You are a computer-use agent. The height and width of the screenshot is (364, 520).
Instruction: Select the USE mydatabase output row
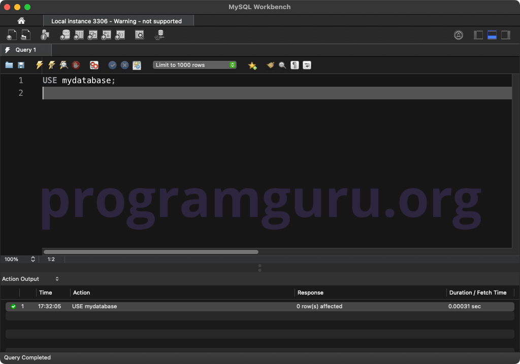pyautogui.click(x=259, y=306)
